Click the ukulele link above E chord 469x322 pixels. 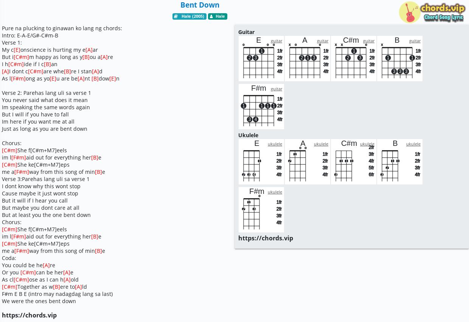coord(275,144)
